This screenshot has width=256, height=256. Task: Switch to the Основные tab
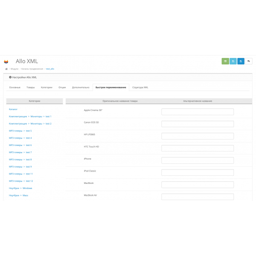15,87
